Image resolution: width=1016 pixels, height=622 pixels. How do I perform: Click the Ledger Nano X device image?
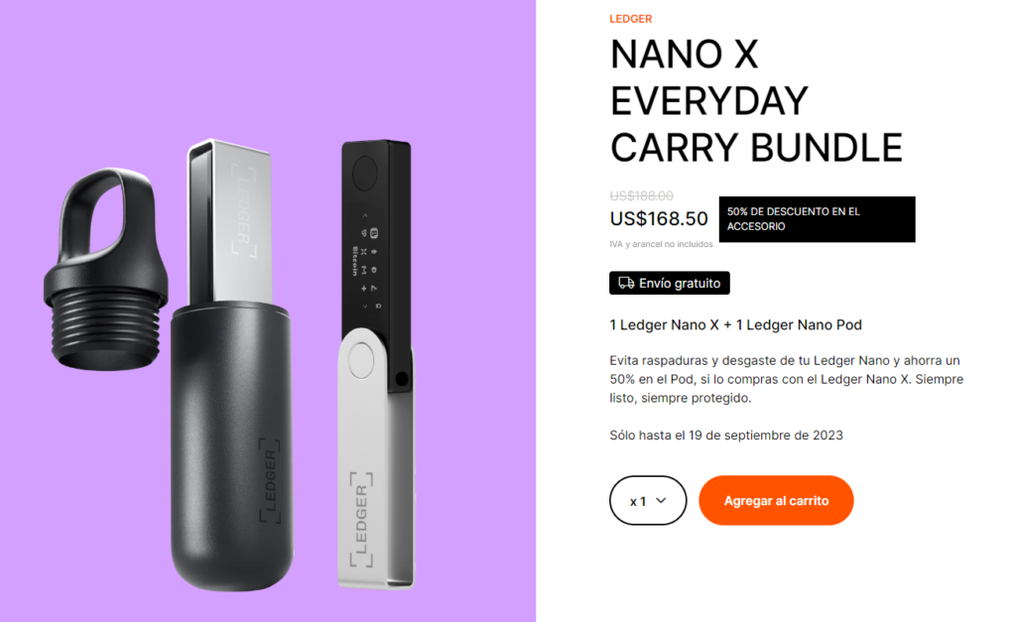[x=376, y=363]
